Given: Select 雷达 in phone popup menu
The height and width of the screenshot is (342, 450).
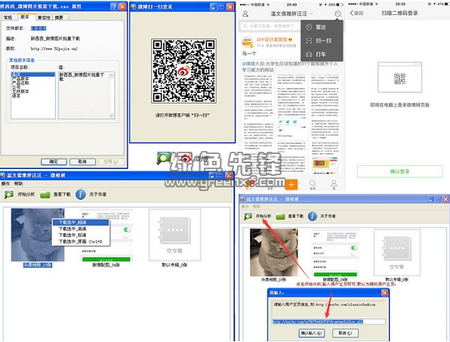Looking at the screenshot, I should (x=322, y=27).
